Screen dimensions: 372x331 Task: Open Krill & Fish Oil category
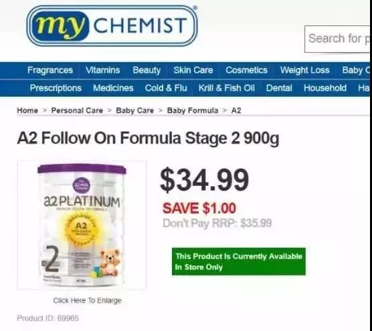[227, 88]
